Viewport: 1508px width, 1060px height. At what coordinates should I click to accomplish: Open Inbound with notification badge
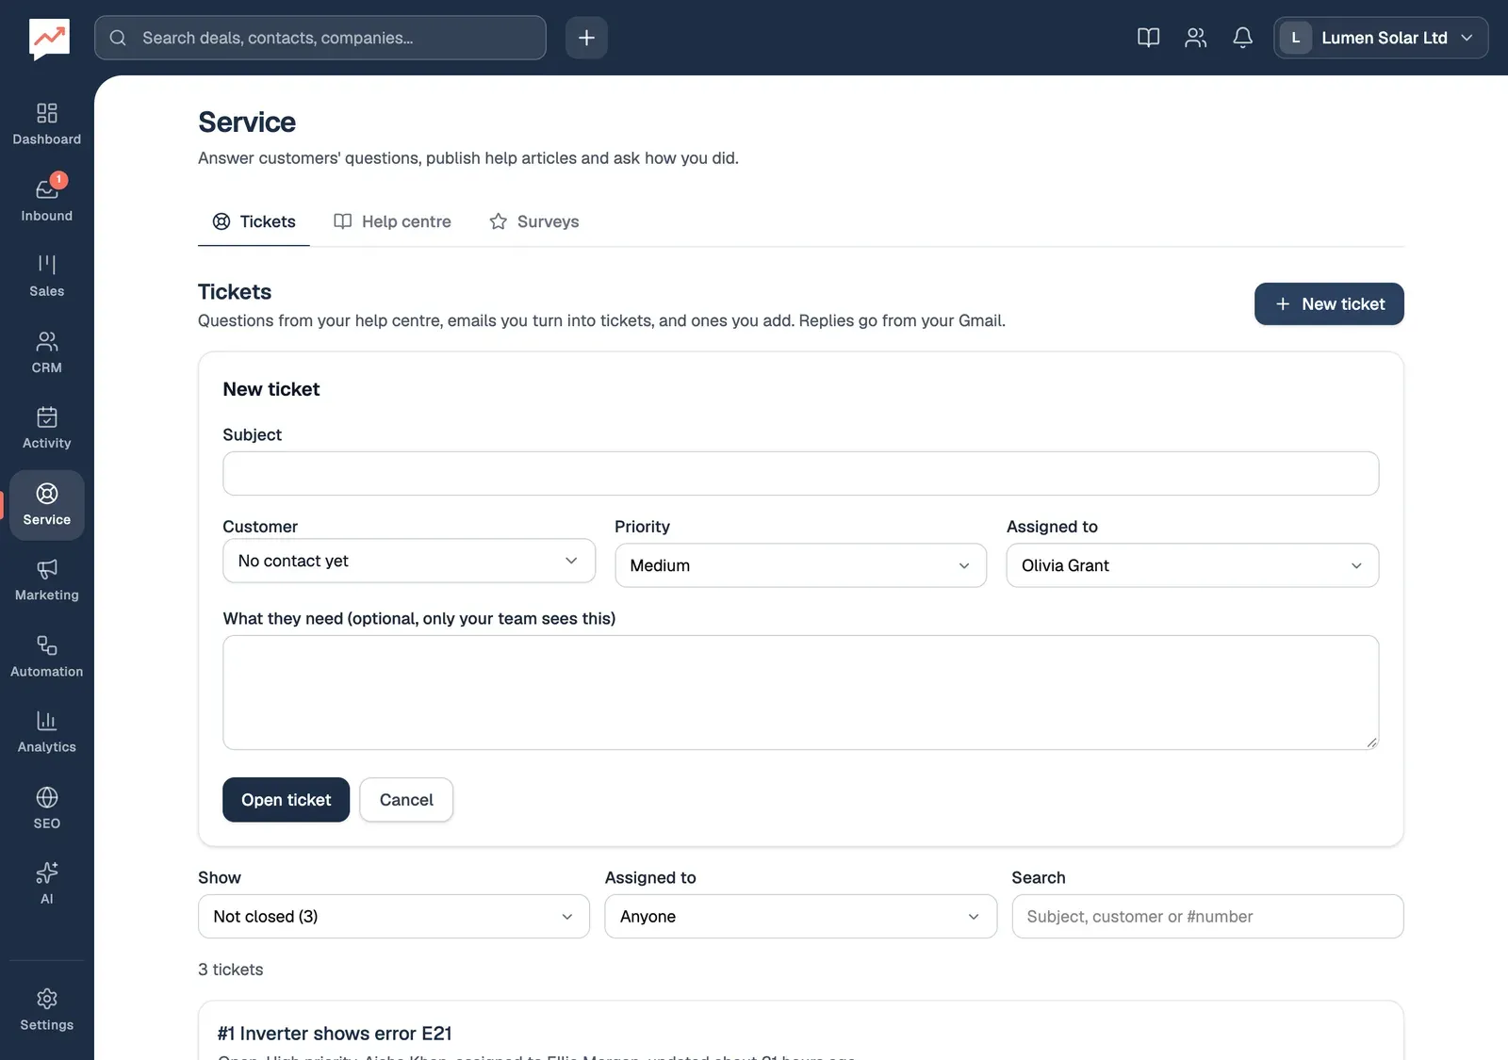click(46, 200)
